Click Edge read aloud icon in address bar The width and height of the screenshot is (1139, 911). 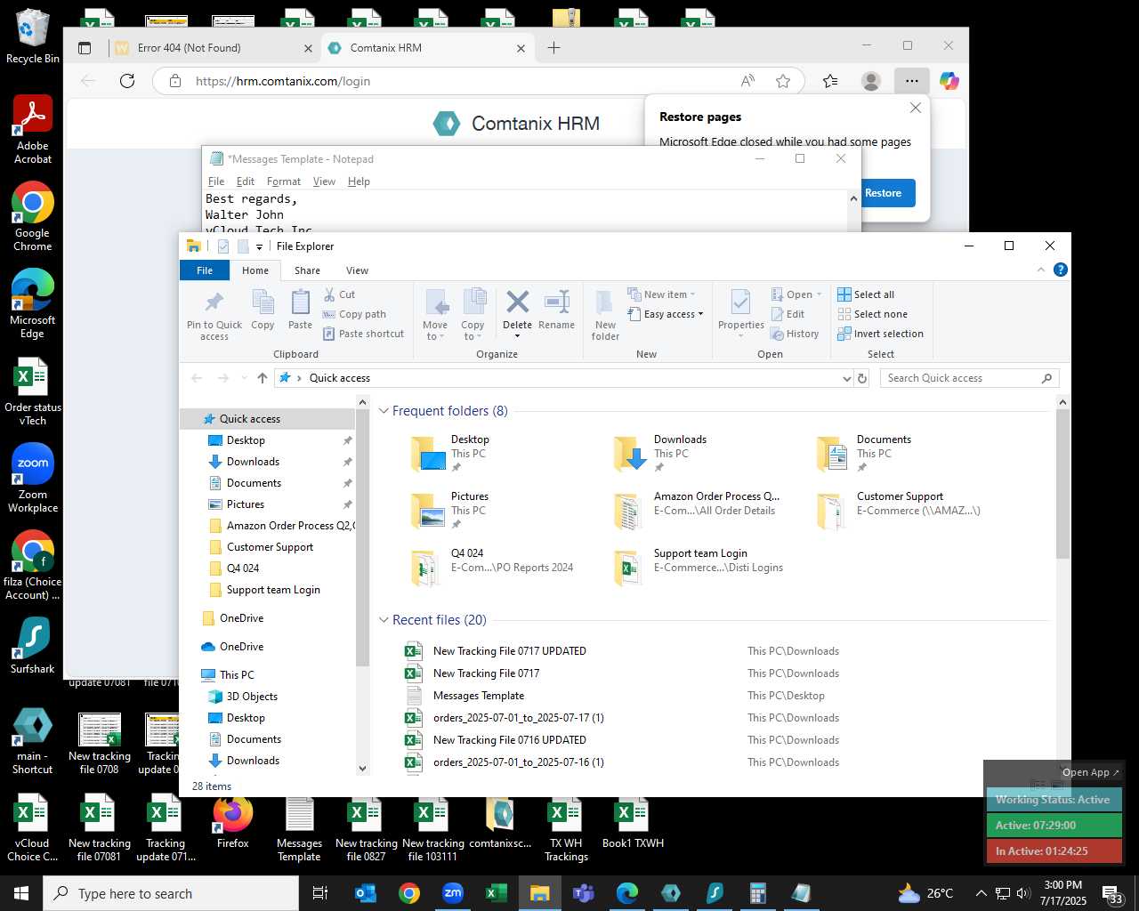coord(748,81)
